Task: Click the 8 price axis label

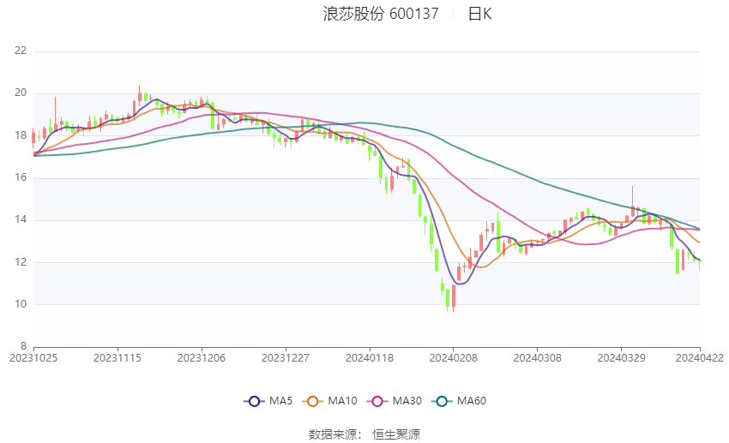Action: [23, 347]
